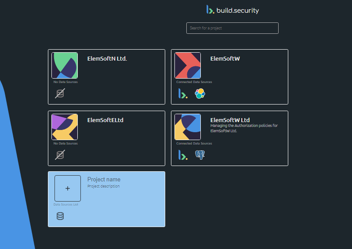This screenshot has width=352, height=249.
Task: Open the ElemSoftW Ltd project thumbnail
Action: click(x=188, y=127)
